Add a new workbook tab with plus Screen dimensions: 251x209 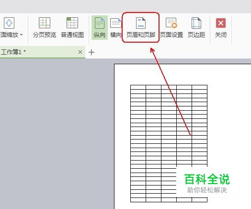(x=91, y=52)
